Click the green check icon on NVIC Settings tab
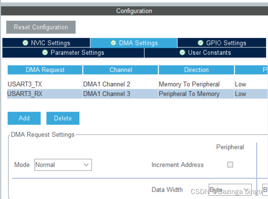Image resolution: width=268 pixels, height=199 pixels. coord(25,43)
